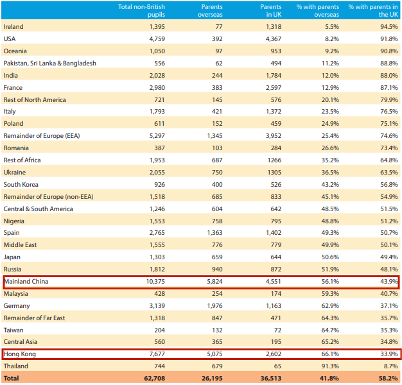Click the overall 58.2% value

click(388, 379)
